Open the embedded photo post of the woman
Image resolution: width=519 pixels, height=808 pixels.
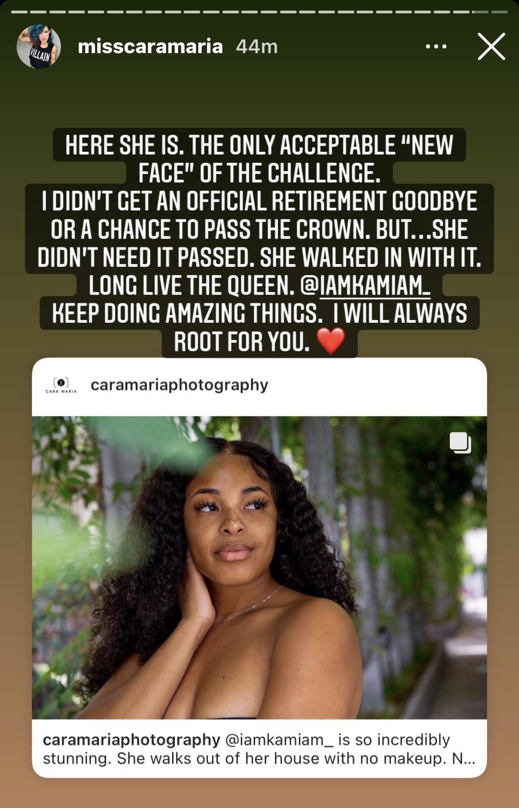pos(259,567)
